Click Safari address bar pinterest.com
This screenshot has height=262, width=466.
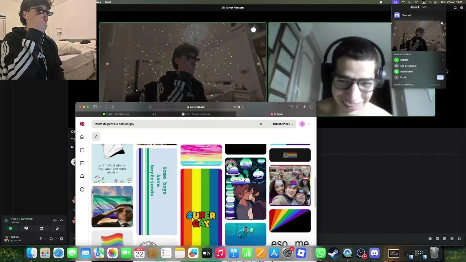197,107
